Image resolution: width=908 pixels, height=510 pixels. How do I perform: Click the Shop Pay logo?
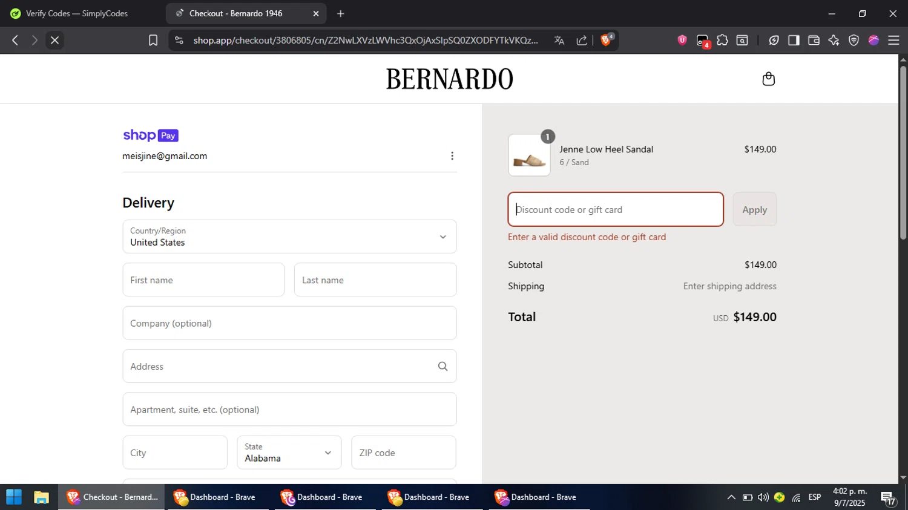pos(151,136)
